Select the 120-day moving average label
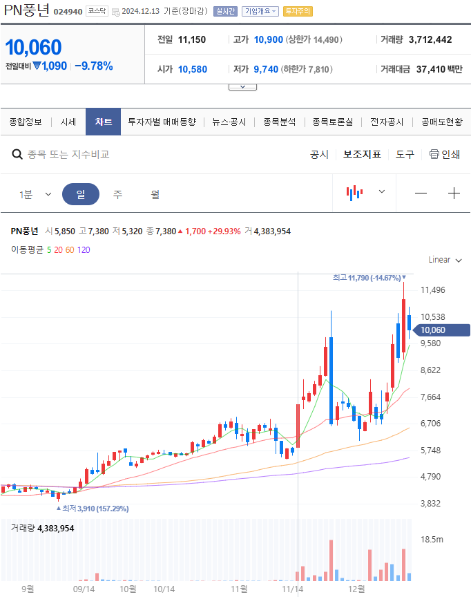 tap(84, 249)
